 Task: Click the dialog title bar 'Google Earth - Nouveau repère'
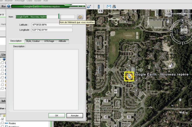click(42, 6)
